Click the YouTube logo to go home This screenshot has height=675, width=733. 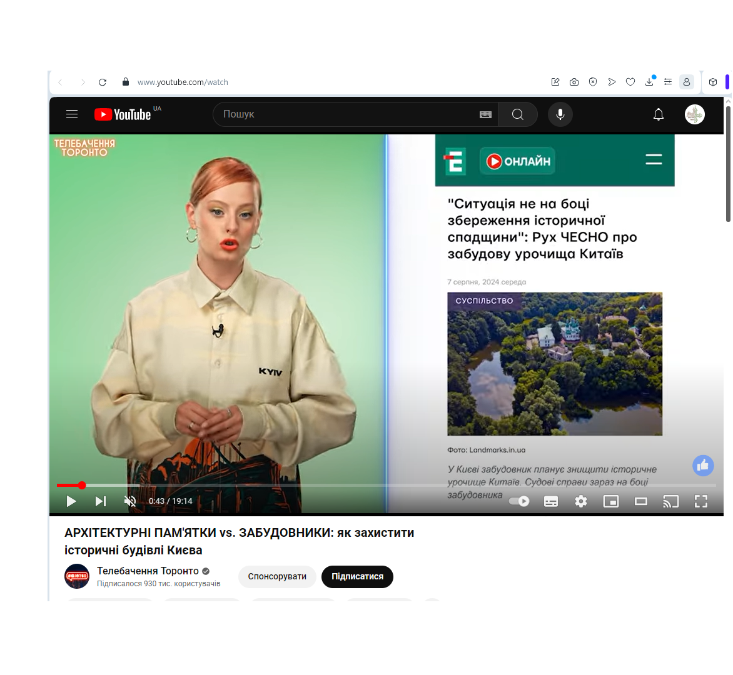tap(123, 114)
